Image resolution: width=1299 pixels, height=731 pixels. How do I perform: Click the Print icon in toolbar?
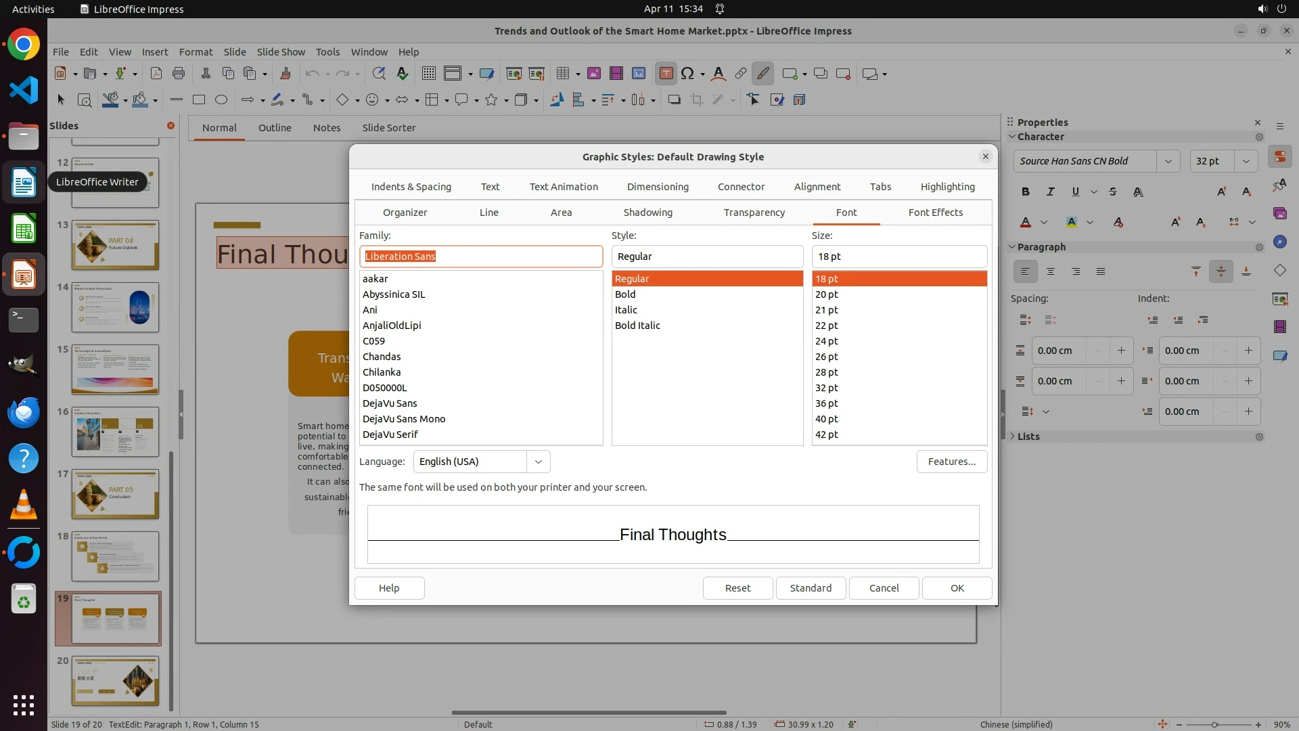179,74
